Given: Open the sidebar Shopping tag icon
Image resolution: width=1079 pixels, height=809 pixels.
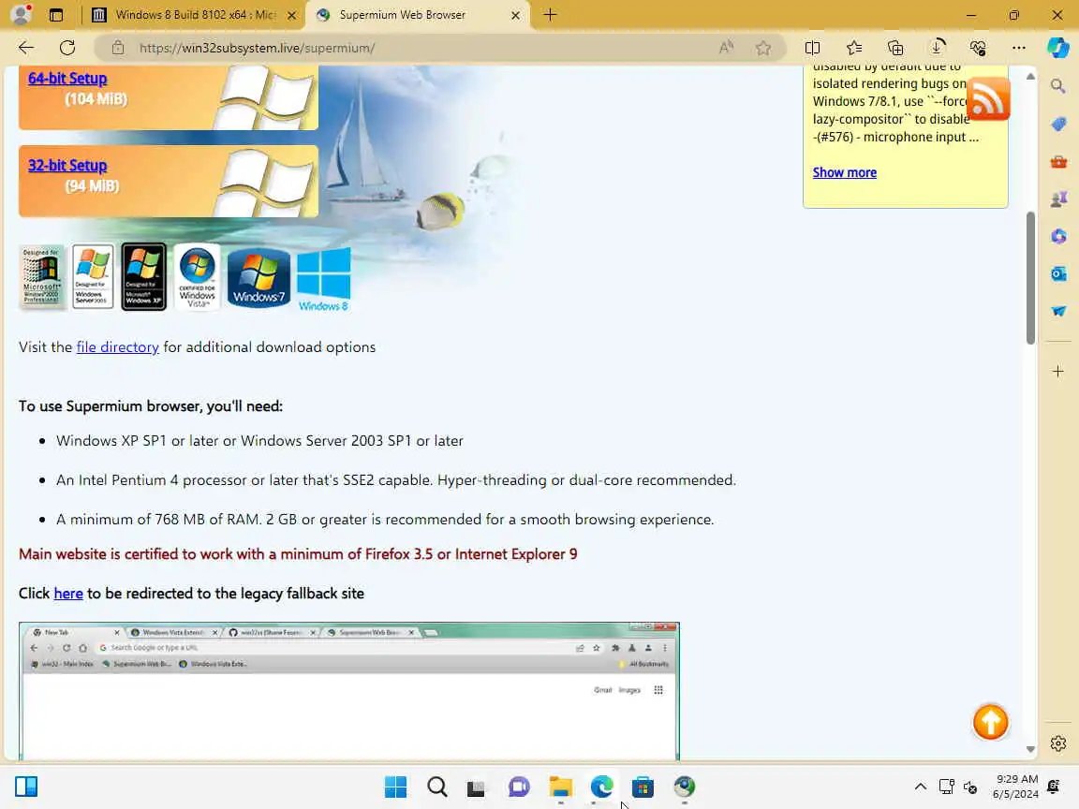Looking at the screenshot, I should click(1058, 124).
